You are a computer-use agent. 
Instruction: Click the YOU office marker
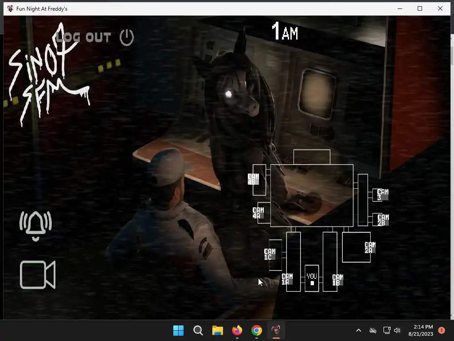pos(312,278)
